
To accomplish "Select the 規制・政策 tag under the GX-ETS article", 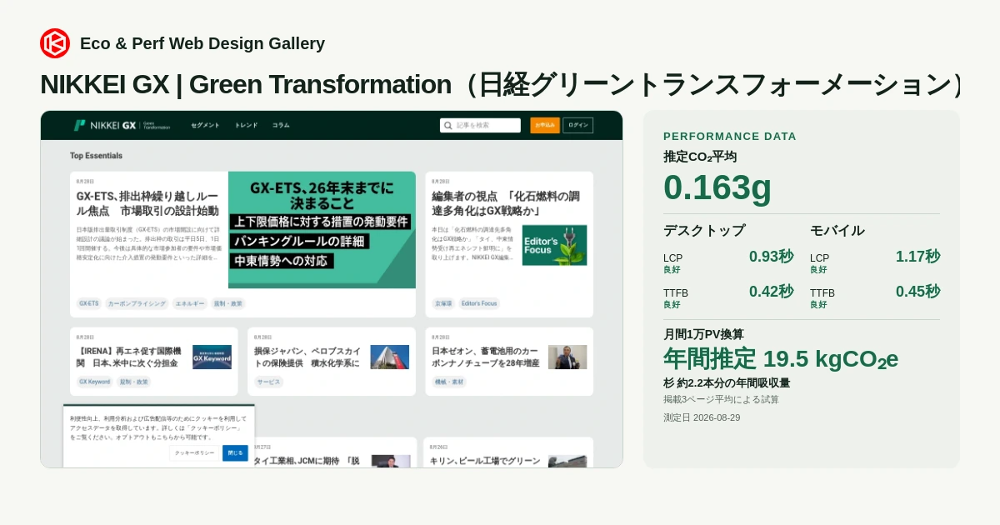I will (227, 303).
